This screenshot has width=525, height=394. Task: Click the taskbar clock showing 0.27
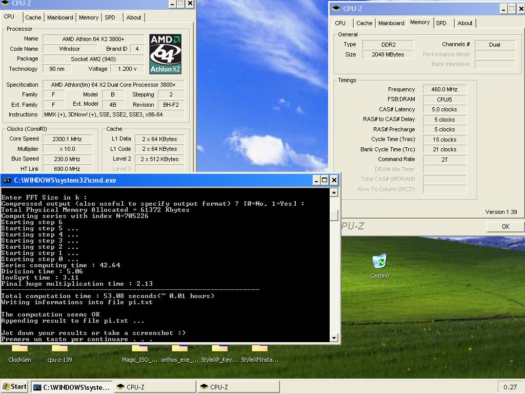click(x=510, y=387)
